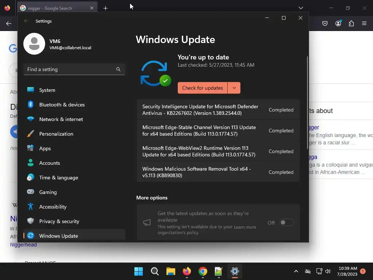Click Learn more link about update policy
373x280 pixels.
tap(245, 227)
